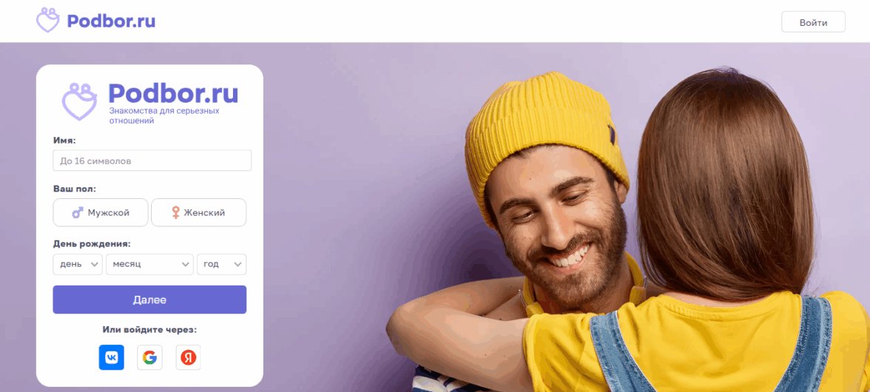Click the Далее button
Screen dimensions: 870x392
coord(149,300)
